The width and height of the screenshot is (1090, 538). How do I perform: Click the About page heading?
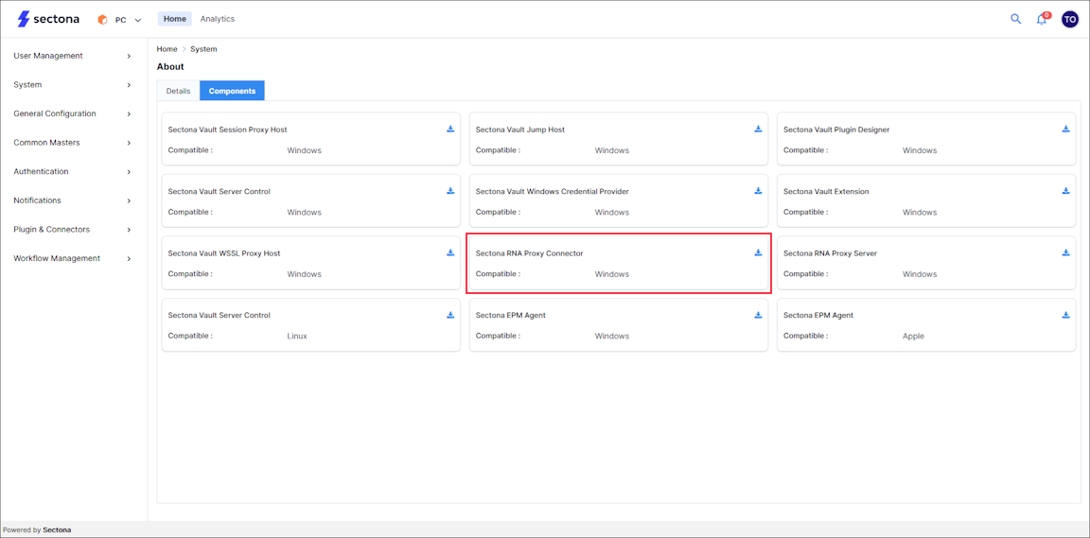coord(170,67)
